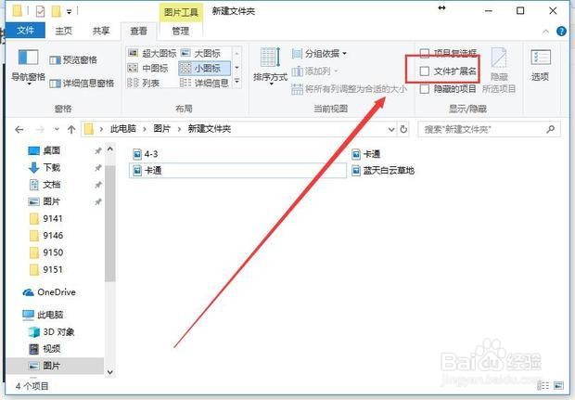This screenshot has width=575, height=400.
Task: Open folder 9146 in sidebar
Action: (46, 235)
